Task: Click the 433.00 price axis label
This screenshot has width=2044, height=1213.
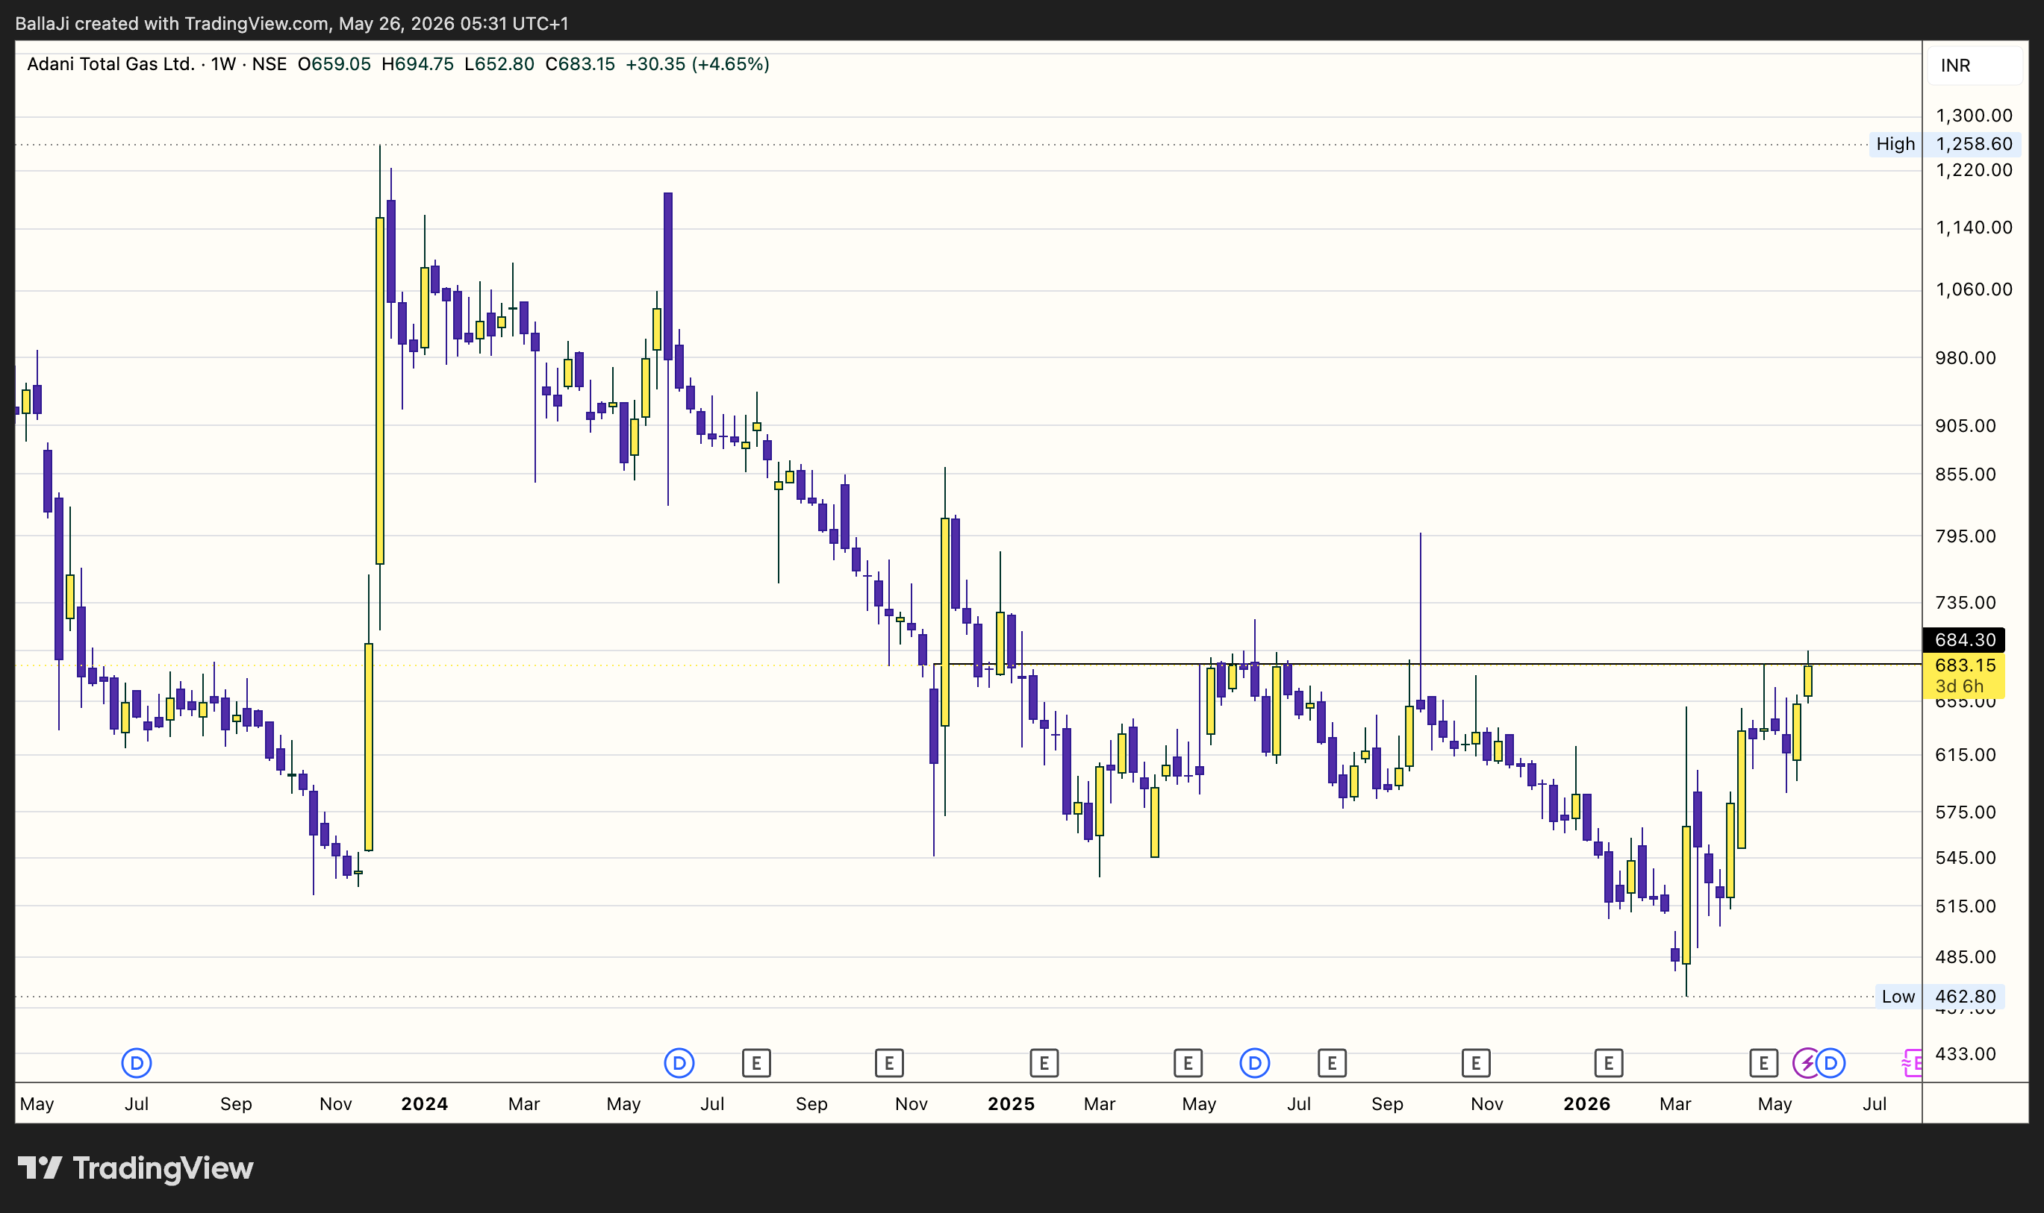Action: click(1966, 1053)
